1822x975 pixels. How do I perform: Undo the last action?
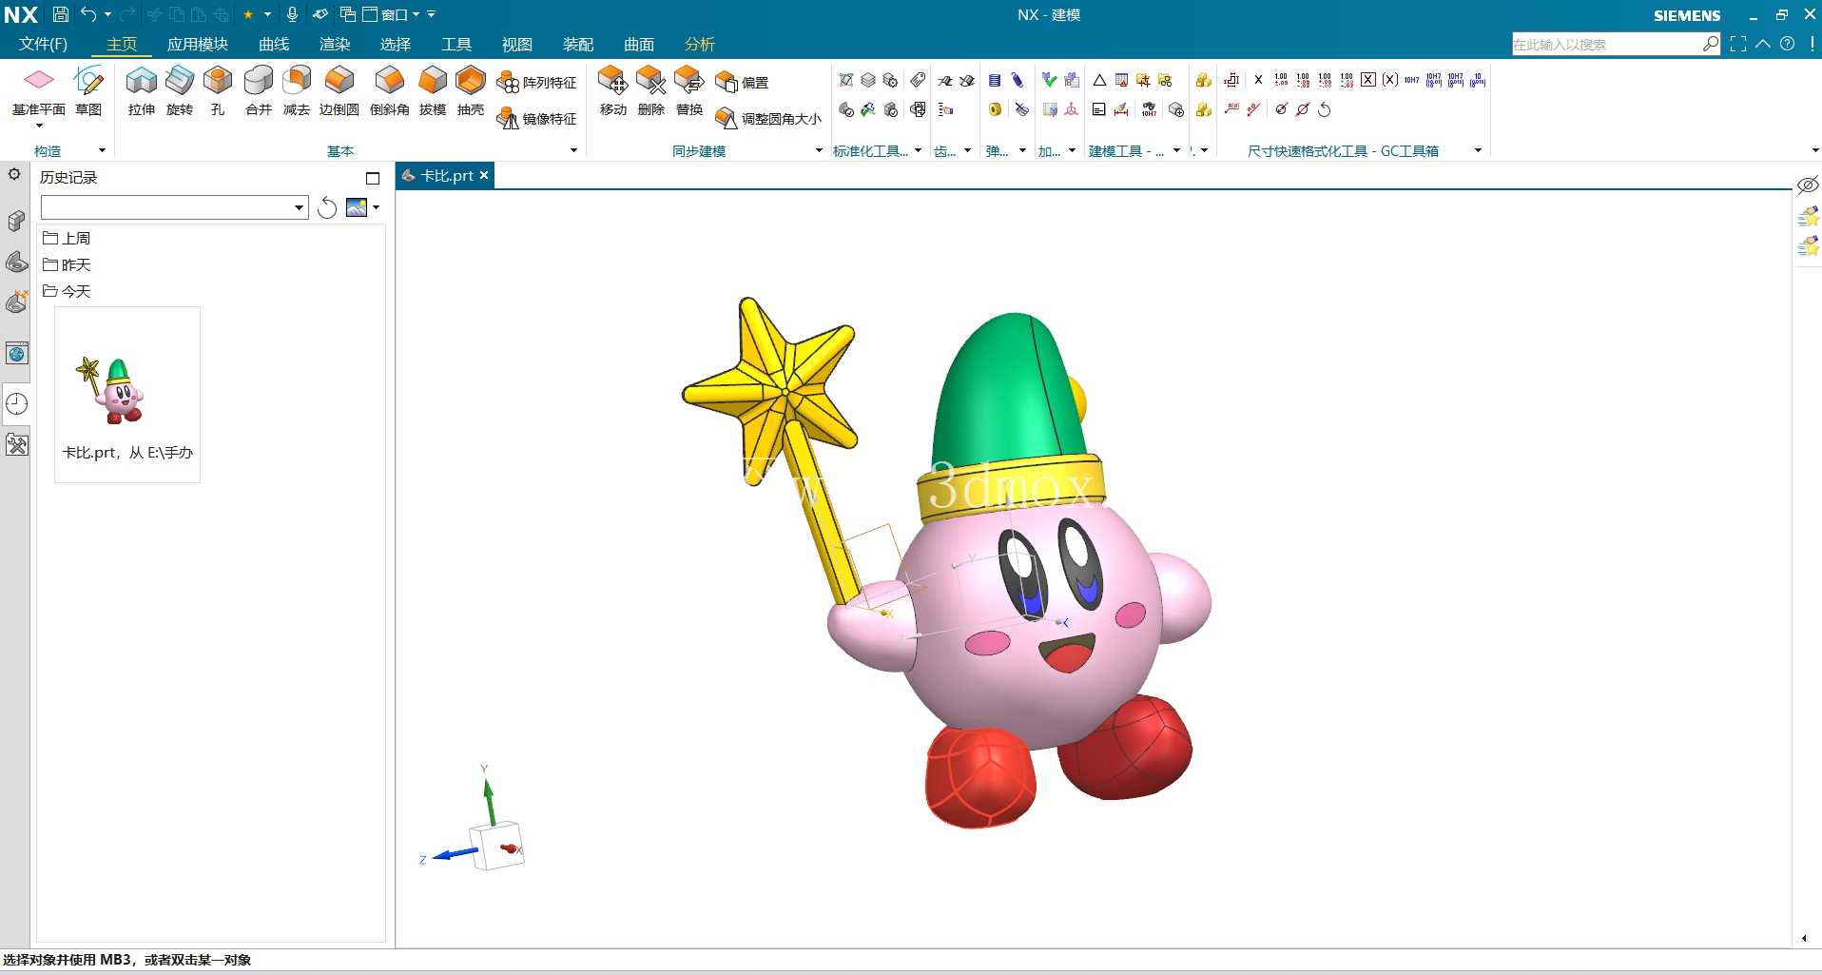point(88,14)
